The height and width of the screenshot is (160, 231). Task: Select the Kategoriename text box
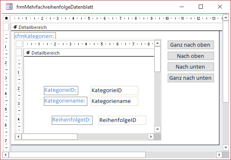(x=115, y=101)
